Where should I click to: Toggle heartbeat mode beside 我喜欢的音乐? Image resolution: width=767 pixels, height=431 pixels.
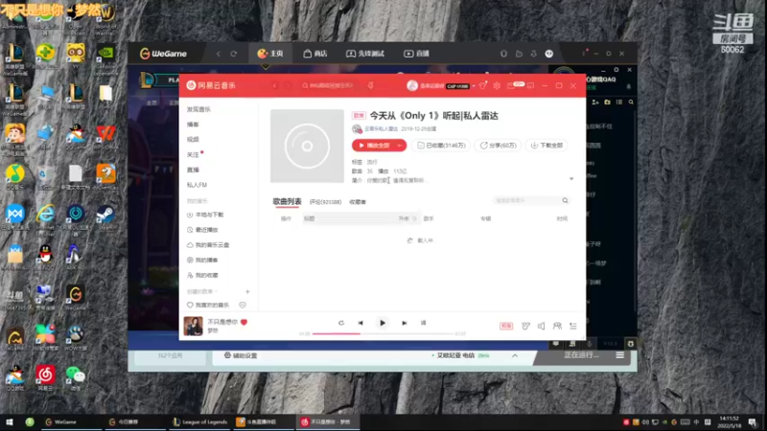coord(243,305)
